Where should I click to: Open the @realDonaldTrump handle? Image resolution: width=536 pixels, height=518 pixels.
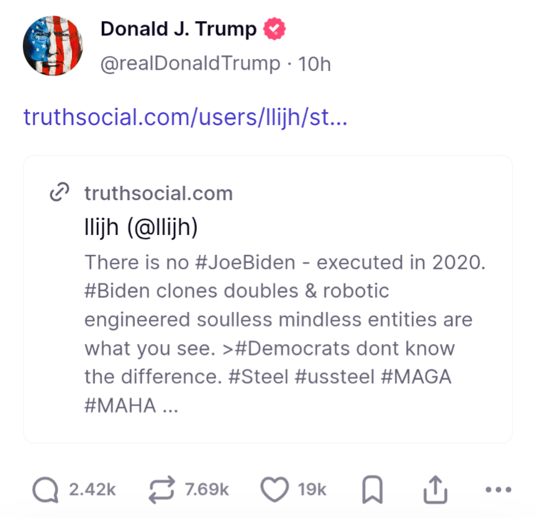click(190, 63)
